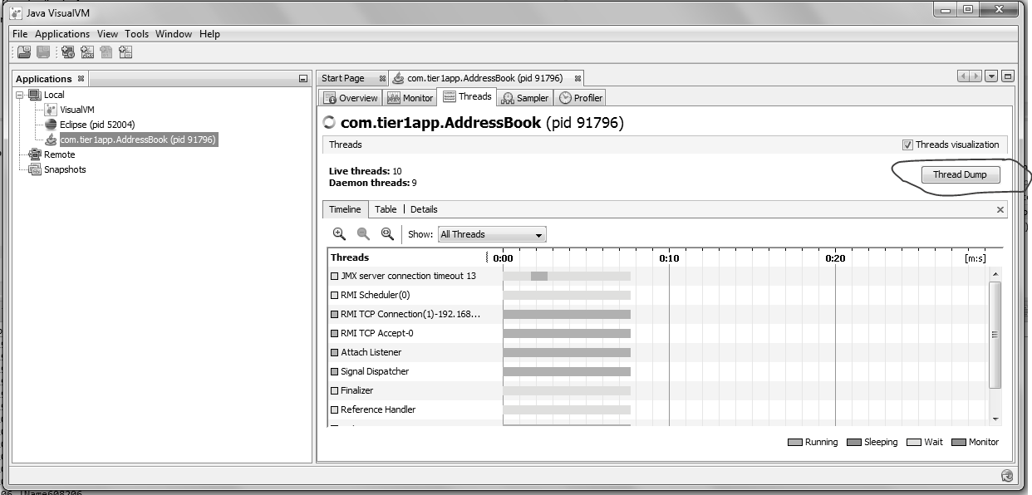Open the document list dropdown arrow
The height and width of the screenshot is (495, 1032).
point(991,76)
